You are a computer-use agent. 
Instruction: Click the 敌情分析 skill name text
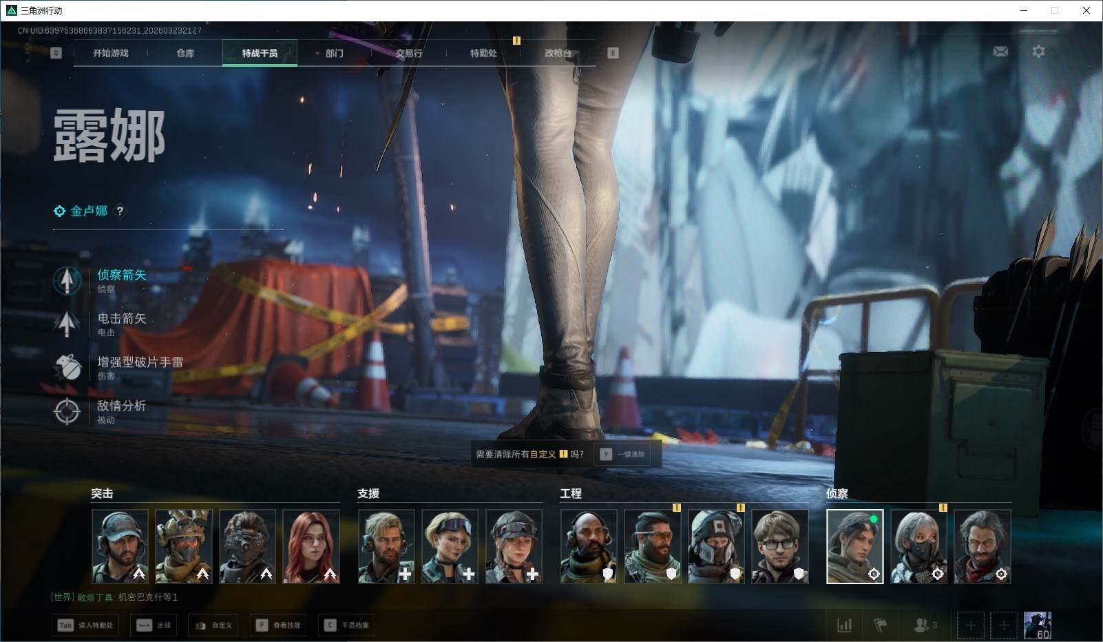(122, 406)
